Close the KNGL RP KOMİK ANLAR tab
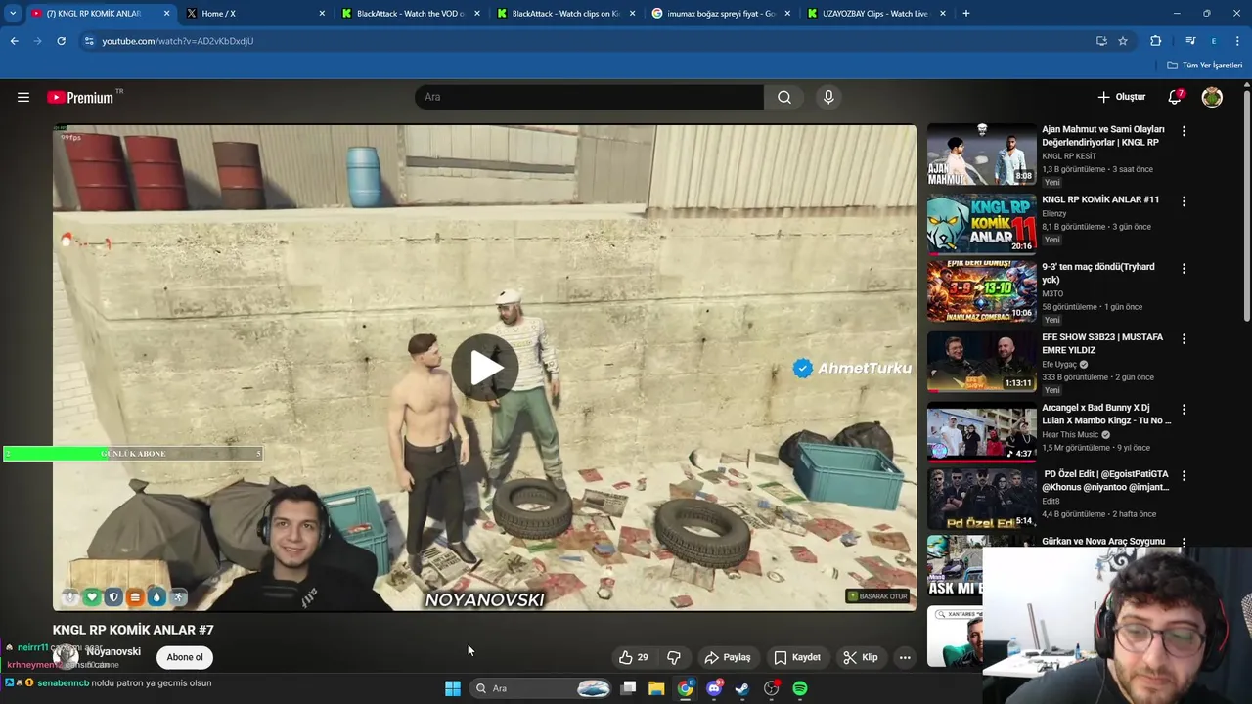Viewport: 1252px width, 704px height. [x=166, y=14]
